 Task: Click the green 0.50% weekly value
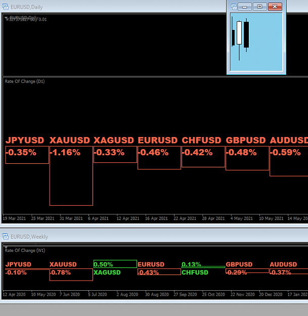point(103,264)
